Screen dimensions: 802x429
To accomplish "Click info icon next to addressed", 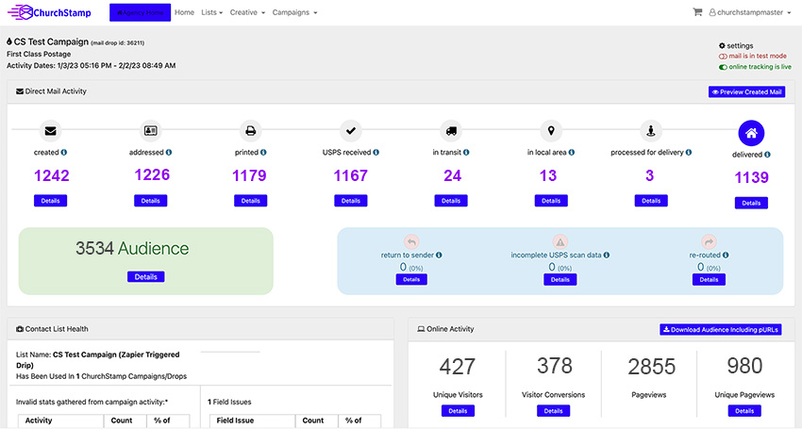I will (169, 153).
